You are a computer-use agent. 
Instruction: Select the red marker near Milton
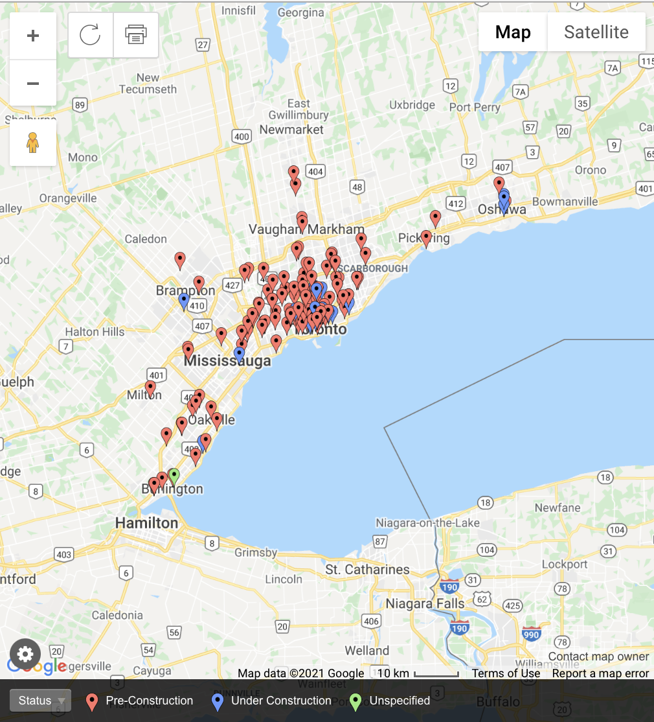(150, 388)
